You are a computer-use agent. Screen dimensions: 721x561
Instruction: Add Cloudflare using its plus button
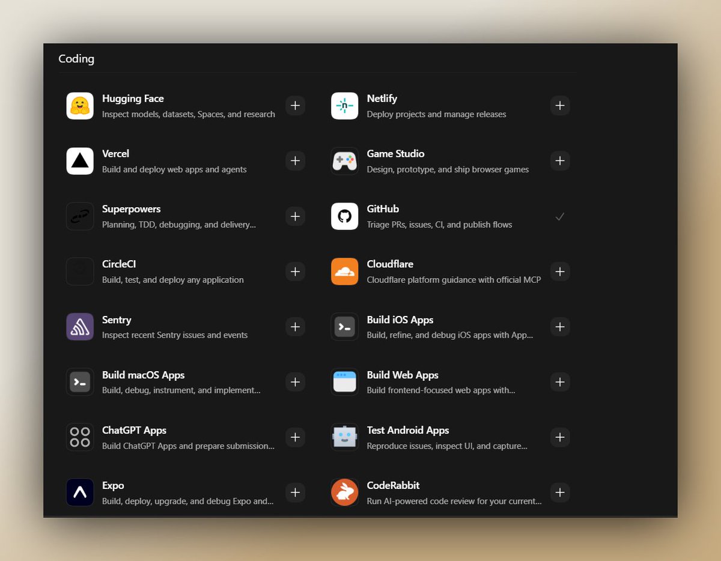pos(560,271)
